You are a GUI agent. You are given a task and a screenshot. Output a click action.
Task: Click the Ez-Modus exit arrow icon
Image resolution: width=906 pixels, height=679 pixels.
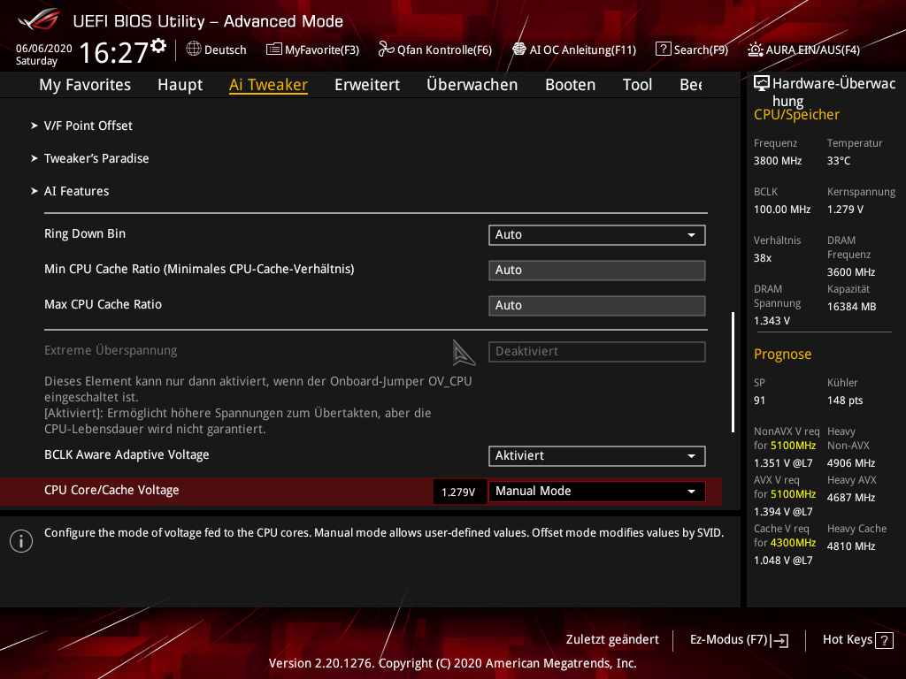780,640
